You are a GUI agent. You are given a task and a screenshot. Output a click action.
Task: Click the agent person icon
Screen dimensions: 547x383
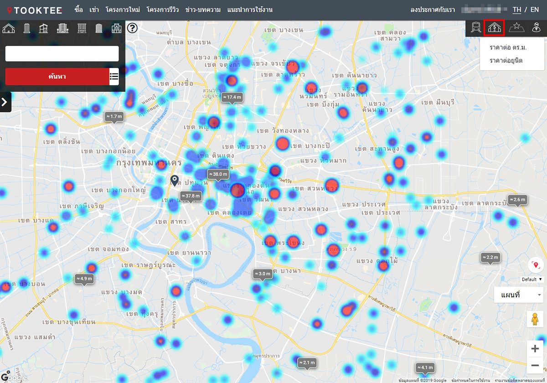537,28
